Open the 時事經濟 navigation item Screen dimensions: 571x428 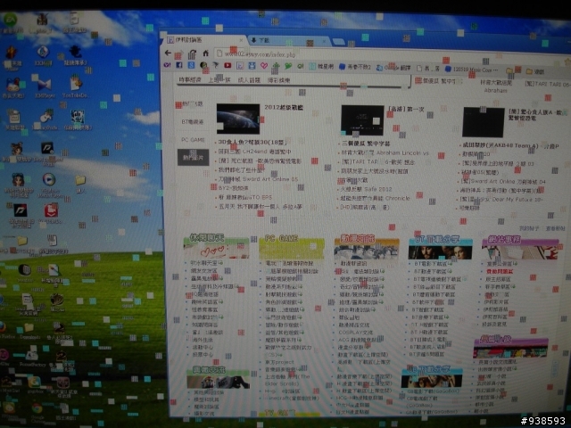(x=190, y=79)
